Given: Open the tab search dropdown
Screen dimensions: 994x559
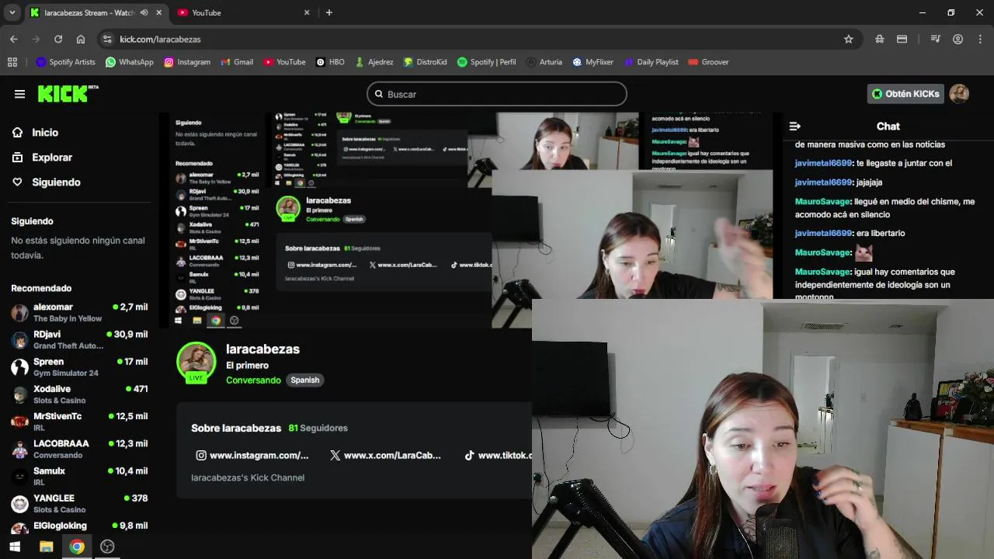Looking at the screenshot, I should (12, 12).
